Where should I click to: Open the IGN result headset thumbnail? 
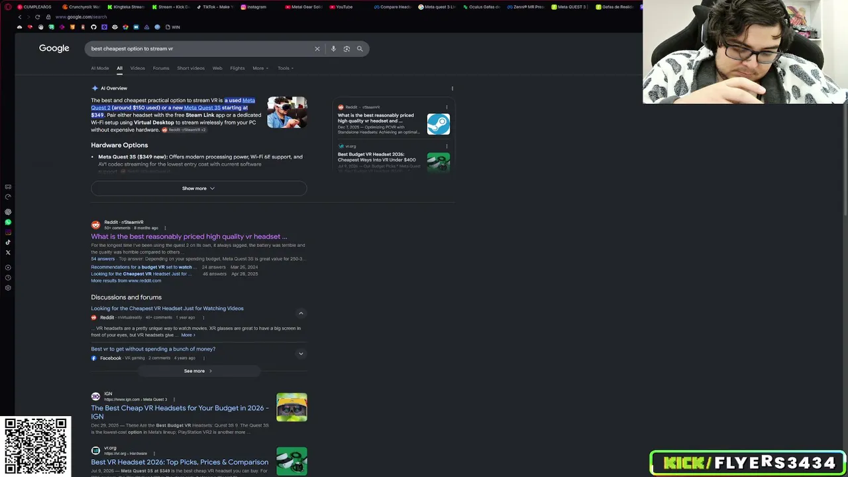point(291,407)
